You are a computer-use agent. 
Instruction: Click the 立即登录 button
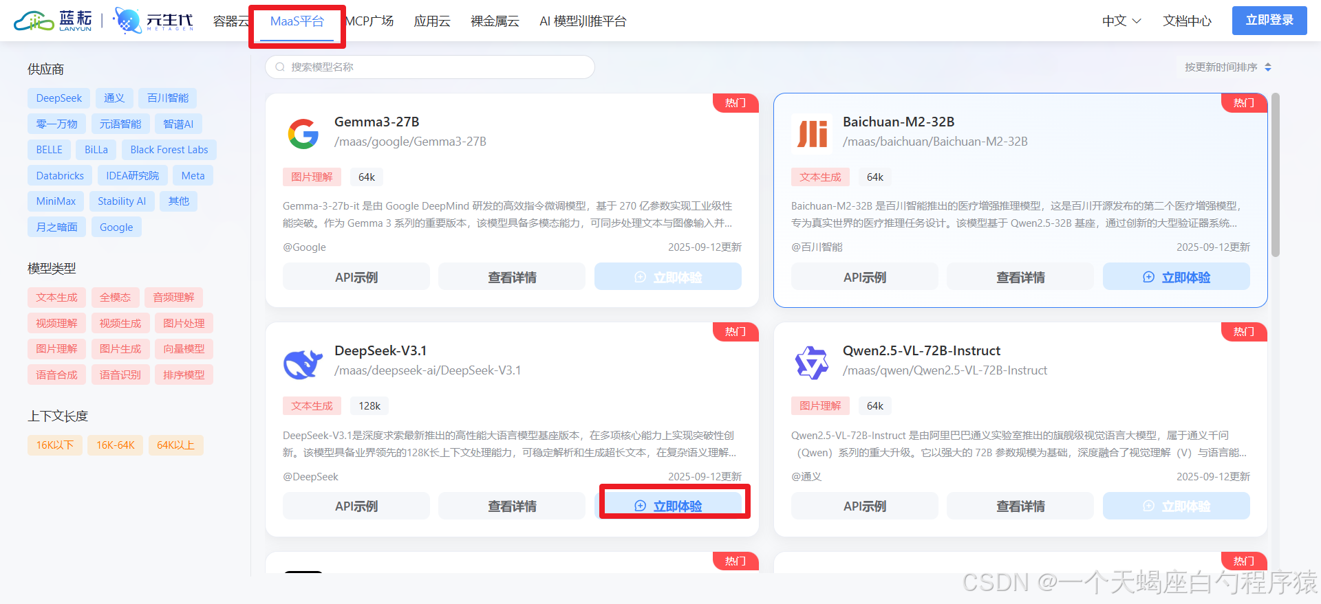click(1269, 21)
